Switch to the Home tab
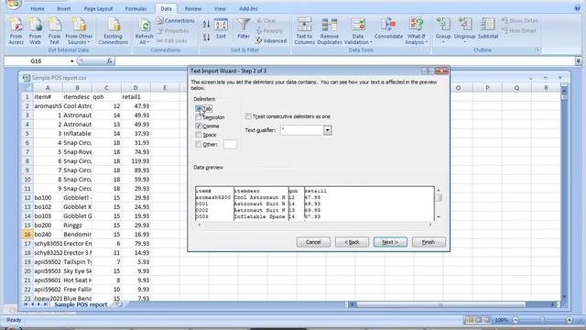 37,8
